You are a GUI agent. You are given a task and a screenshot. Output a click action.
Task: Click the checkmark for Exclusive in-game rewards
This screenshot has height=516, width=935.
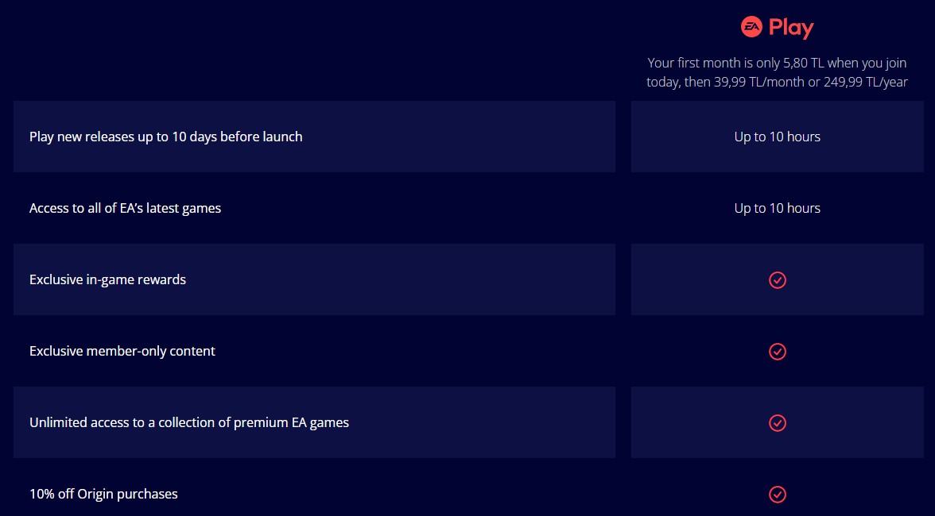777,279
